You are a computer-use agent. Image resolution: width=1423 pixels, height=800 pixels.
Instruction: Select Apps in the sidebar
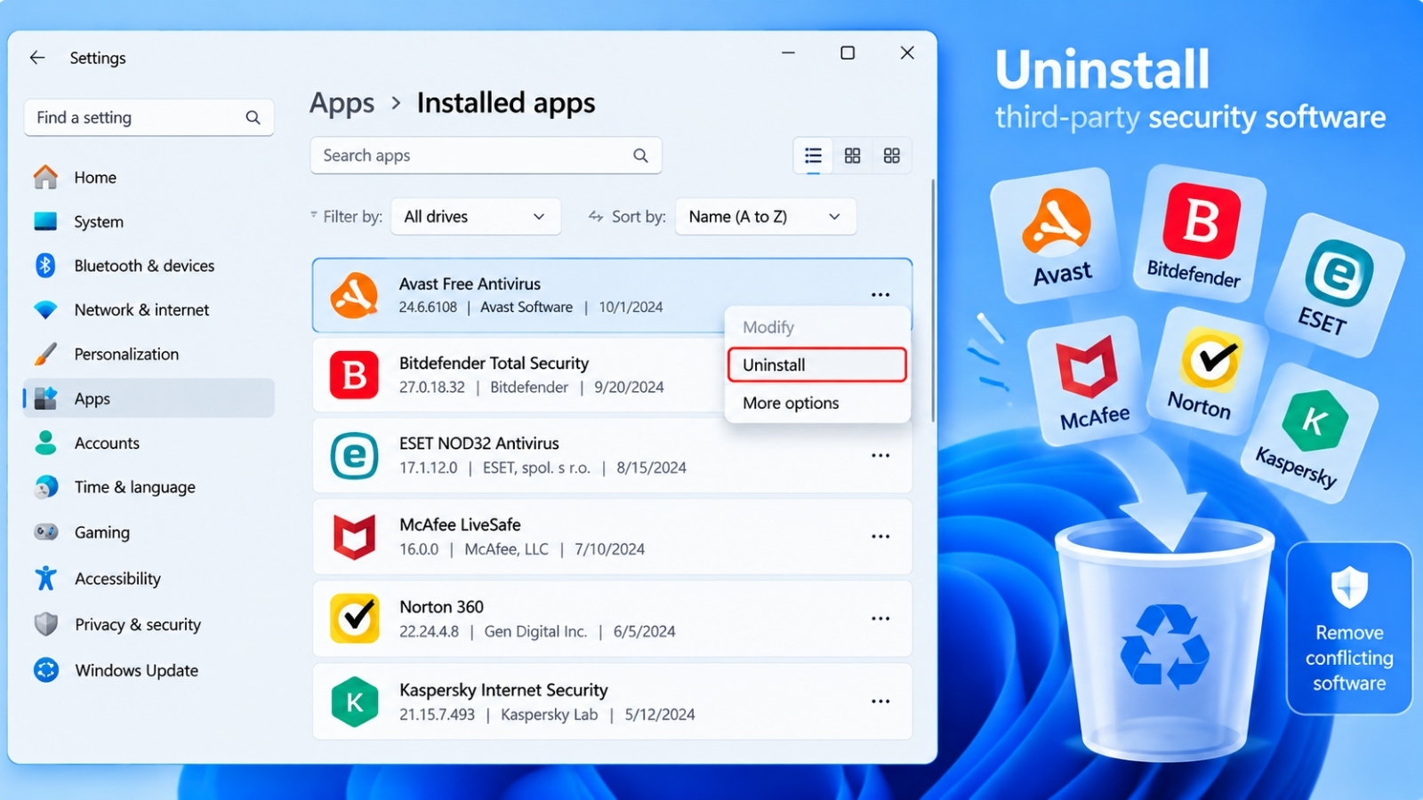[149, 398]
